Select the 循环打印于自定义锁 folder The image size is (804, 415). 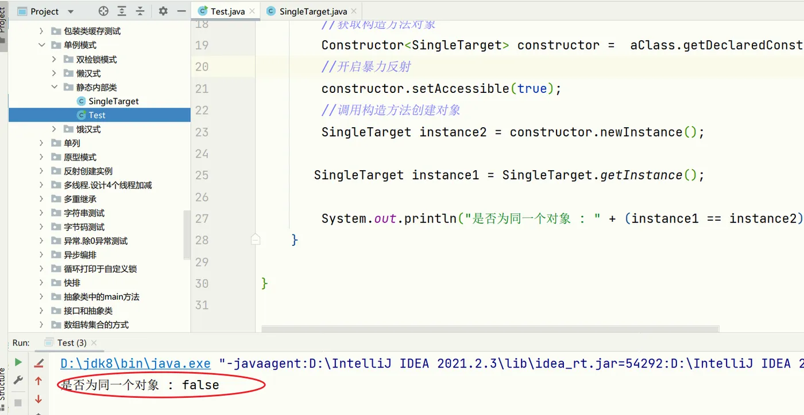pyautogui.click(x=99, y=269)
